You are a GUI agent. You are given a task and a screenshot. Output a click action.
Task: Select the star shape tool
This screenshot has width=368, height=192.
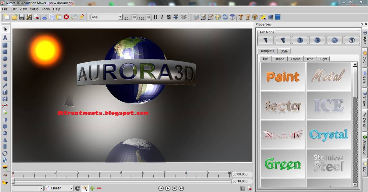(x=5, y=66)
